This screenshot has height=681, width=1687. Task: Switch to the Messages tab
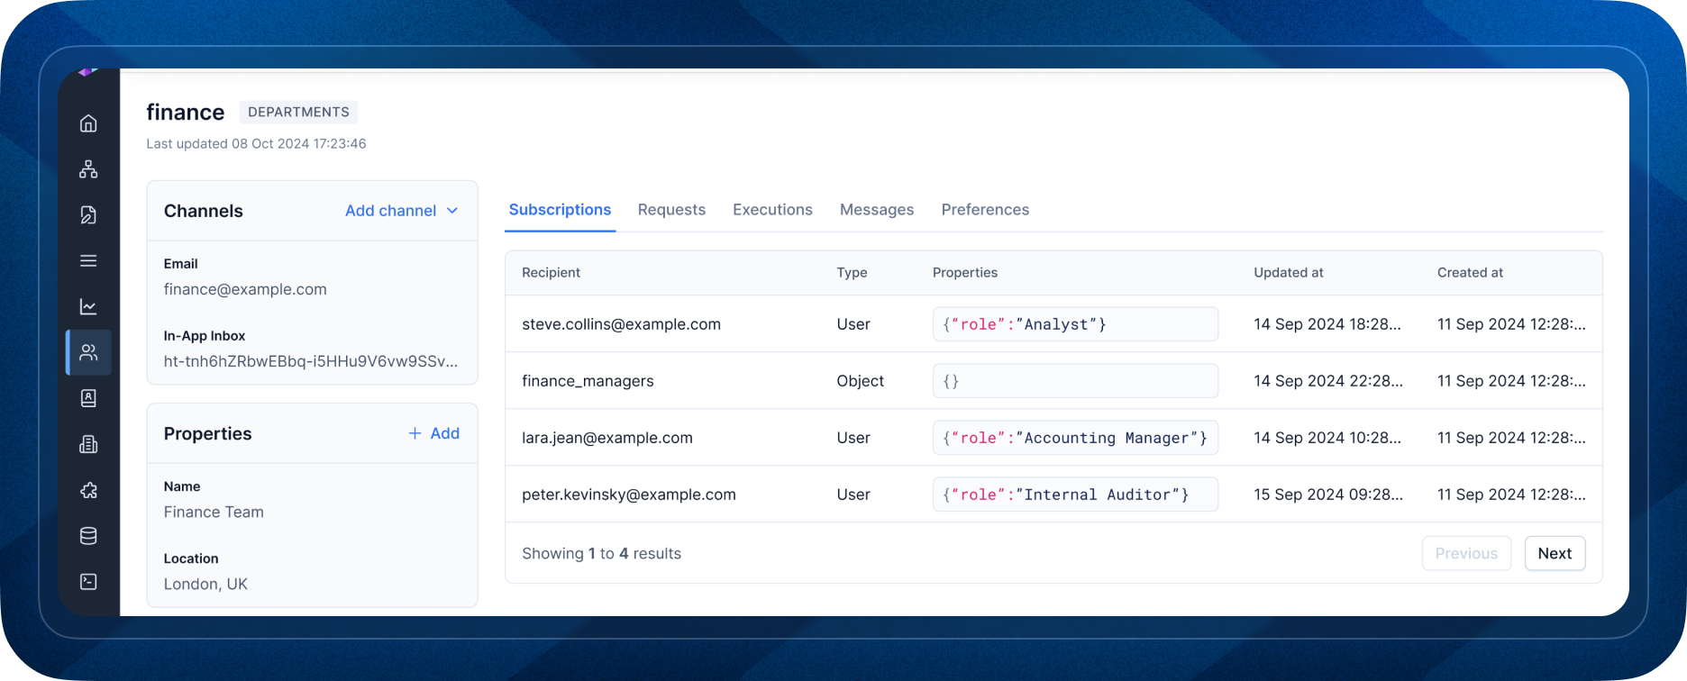(x=877, y=210)
